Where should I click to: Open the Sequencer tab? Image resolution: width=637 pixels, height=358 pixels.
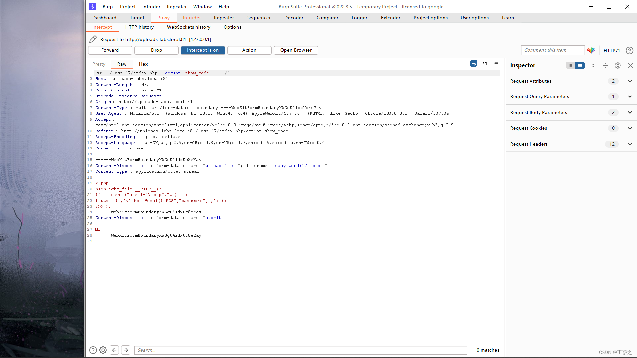[259, 18]
